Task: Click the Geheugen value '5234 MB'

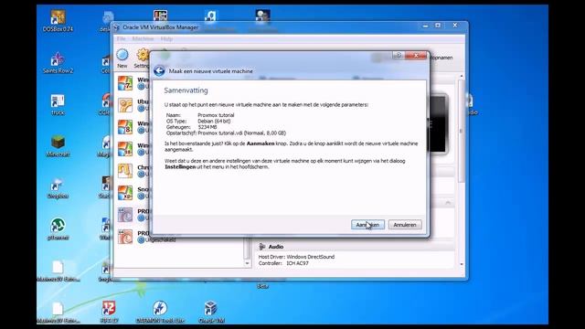Action: coord(207,127)
